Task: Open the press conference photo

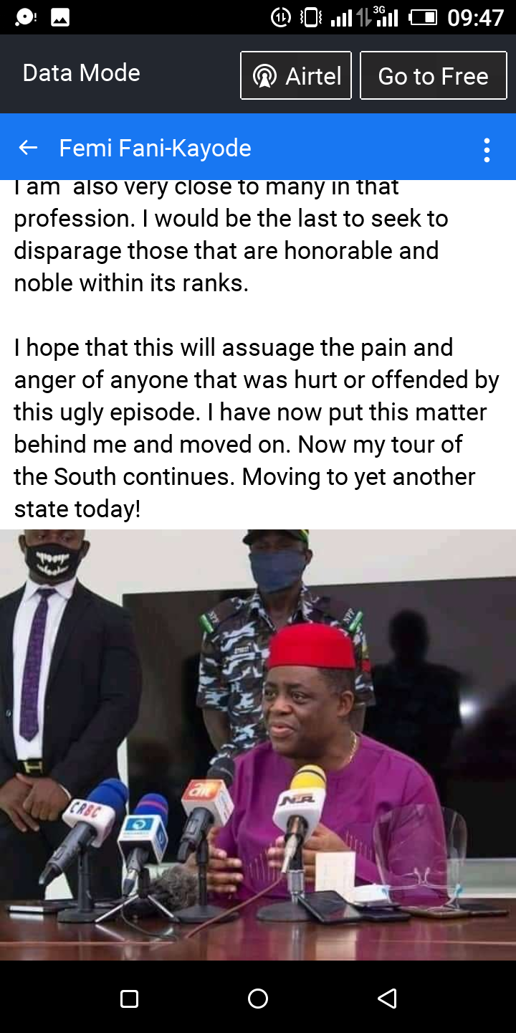Action: 258,745
